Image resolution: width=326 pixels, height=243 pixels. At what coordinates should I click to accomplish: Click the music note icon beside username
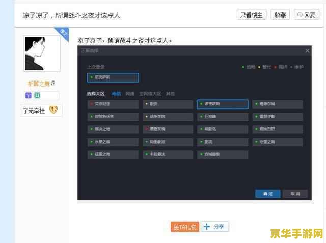(x=53, y=83)
